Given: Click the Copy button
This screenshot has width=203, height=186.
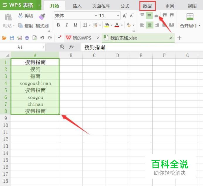Looking at the screenshot, I should tap(26, 26).
